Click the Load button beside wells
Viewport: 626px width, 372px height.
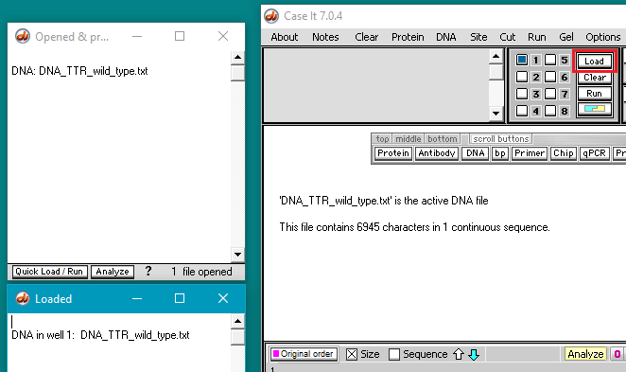[595, 62]
